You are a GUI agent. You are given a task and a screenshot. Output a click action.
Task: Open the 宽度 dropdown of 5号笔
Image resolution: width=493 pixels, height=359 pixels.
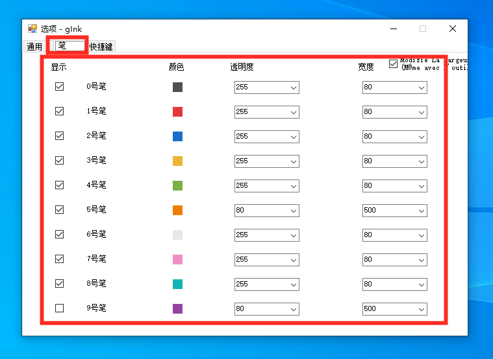(394, 211)
